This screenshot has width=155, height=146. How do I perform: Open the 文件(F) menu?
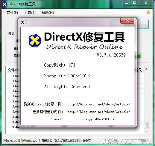pos(12,13)
